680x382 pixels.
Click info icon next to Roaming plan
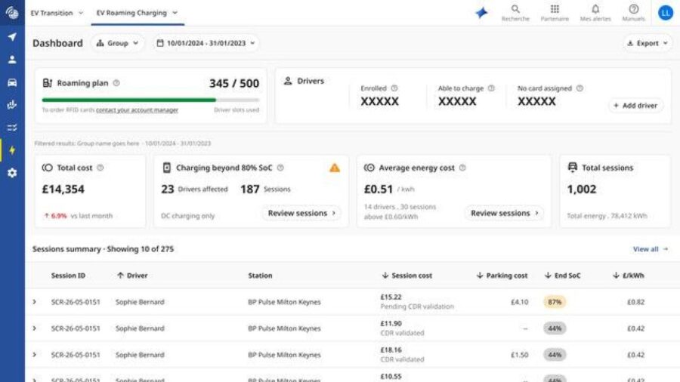click(116, 83)
